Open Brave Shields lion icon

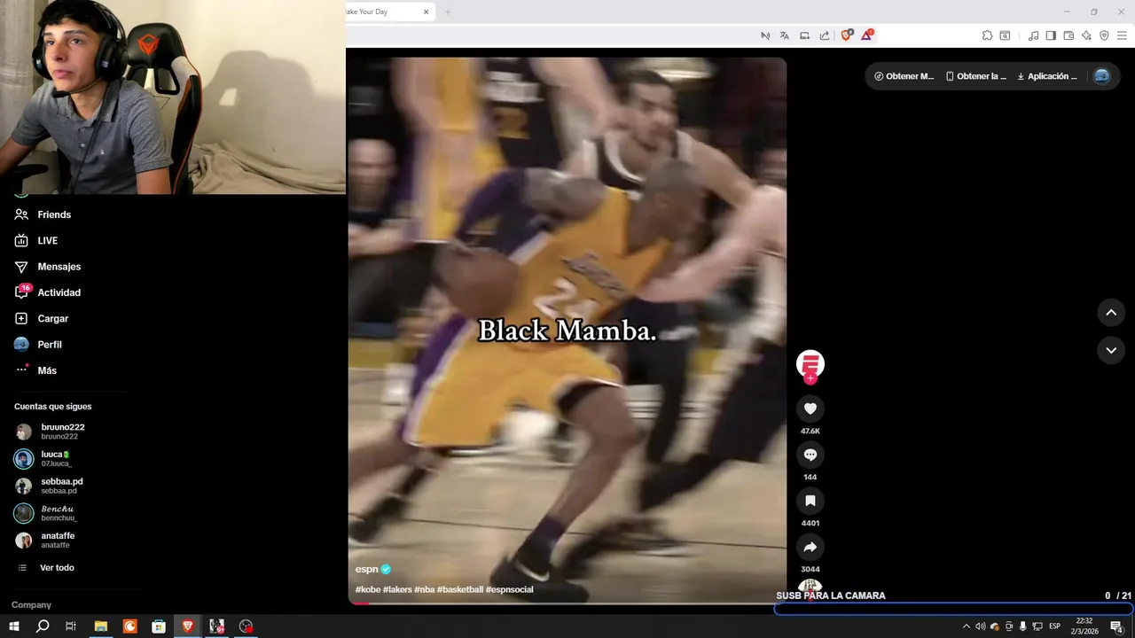click(x=846, y=35)
